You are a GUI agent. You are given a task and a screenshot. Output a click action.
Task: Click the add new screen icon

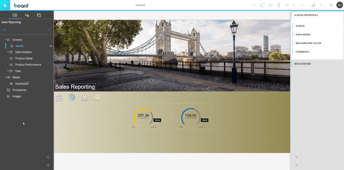[5, 30]
